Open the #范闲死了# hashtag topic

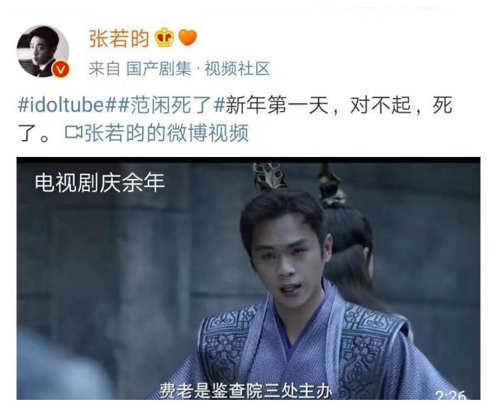point(171,104)
